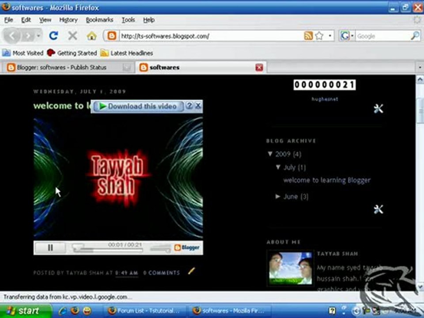Adjust the video player volume slider
The width and height of the screenshot is (424, 318).
point(160,248)
